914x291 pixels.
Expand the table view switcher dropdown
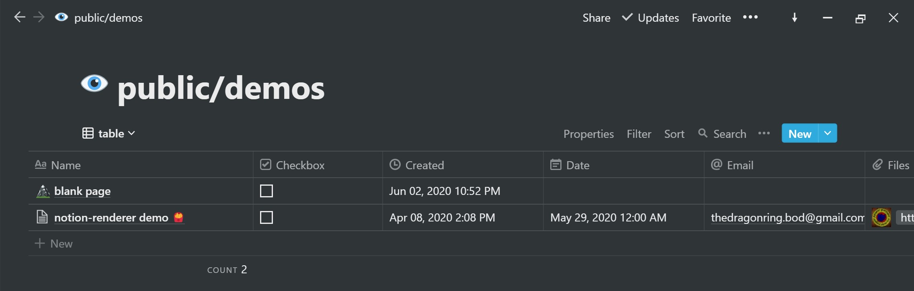coord(109,133)
